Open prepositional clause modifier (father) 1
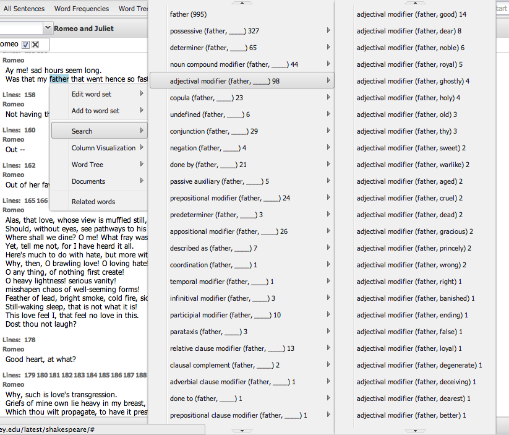The width and height of the screenshot is (509, 435). click(x=242, y=415)
